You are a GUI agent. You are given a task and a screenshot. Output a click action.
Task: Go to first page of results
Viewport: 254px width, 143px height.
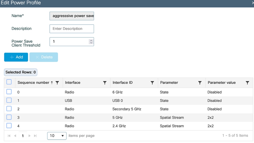point(9,136)
